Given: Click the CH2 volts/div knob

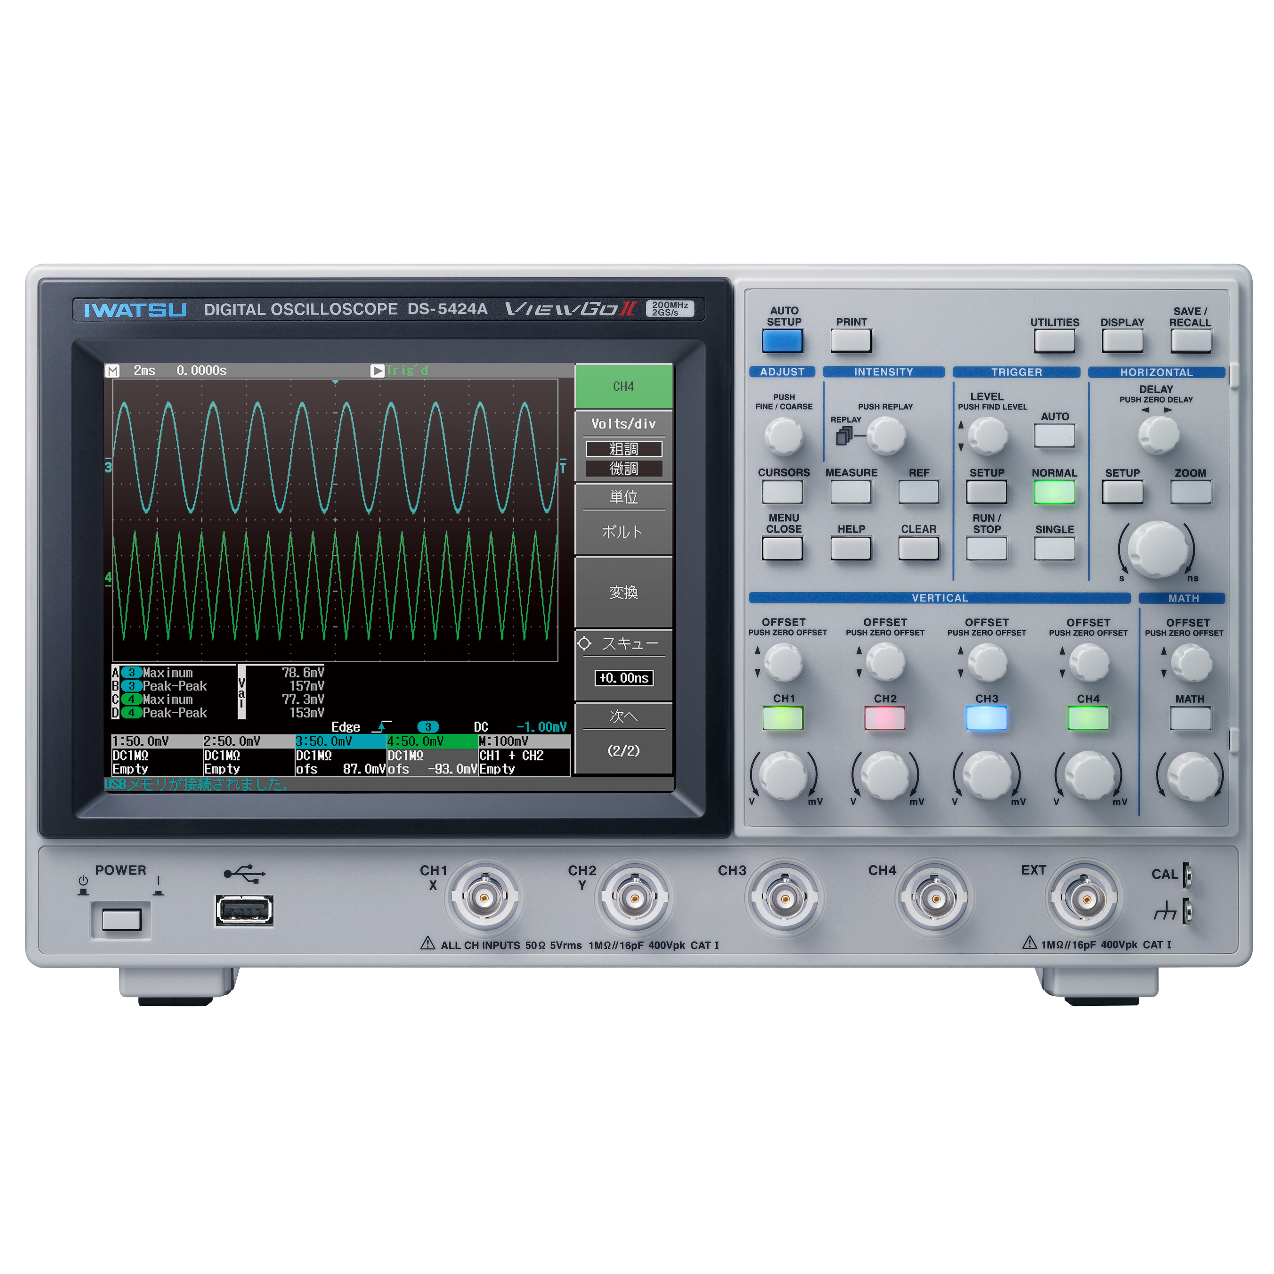Looking at the screenshot, I should coord(885,775).
